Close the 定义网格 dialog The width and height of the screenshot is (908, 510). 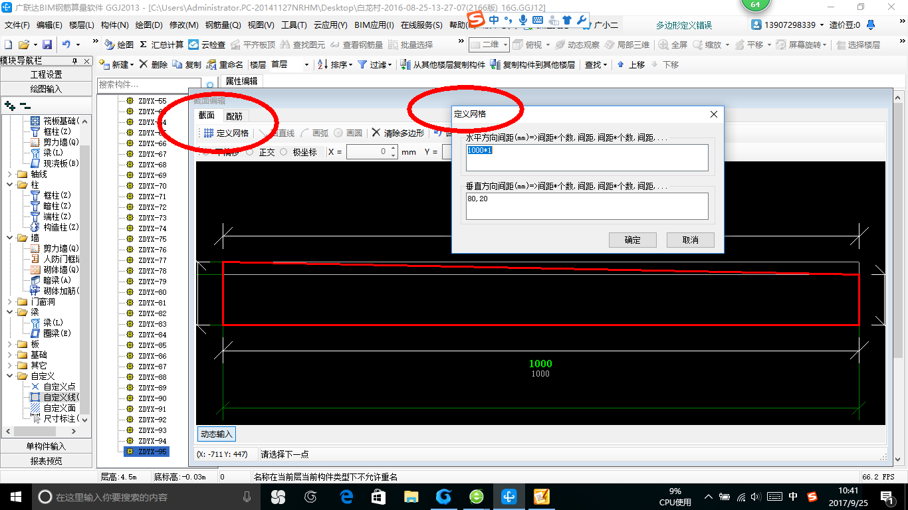[714, 114]
